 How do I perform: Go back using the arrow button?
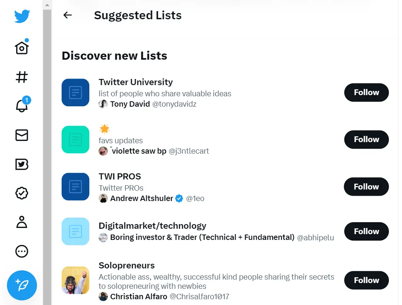[x=67, y=15]
